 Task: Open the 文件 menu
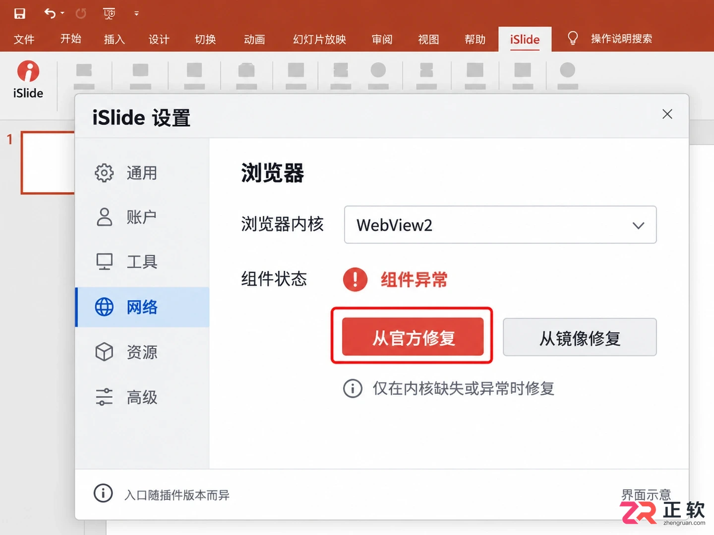[24, 39]
